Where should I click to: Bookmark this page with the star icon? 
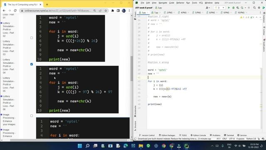coord(106,10)
